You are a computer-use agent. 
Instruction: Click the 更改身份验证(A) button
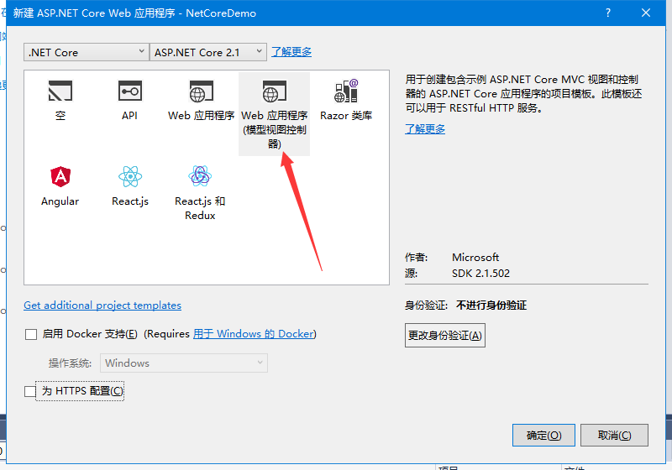tap(445, 335)
